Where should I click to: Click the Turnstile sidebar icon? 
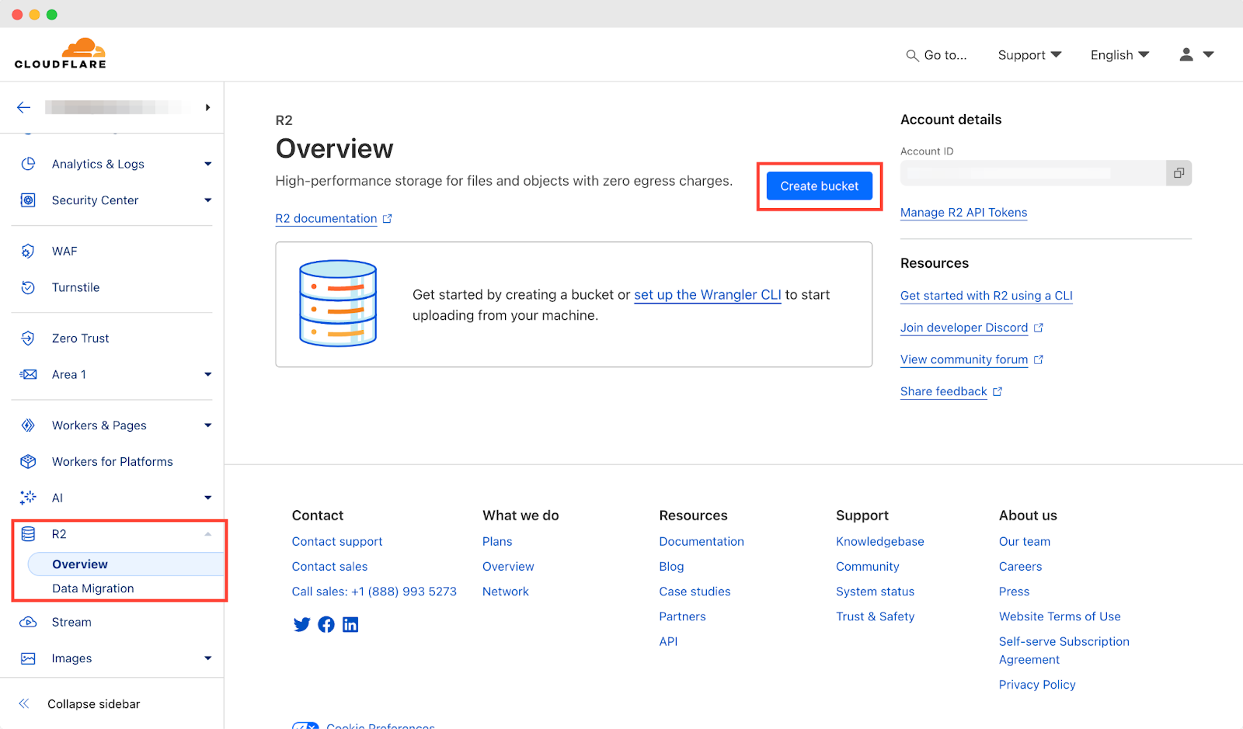click(x=28, y=287)
